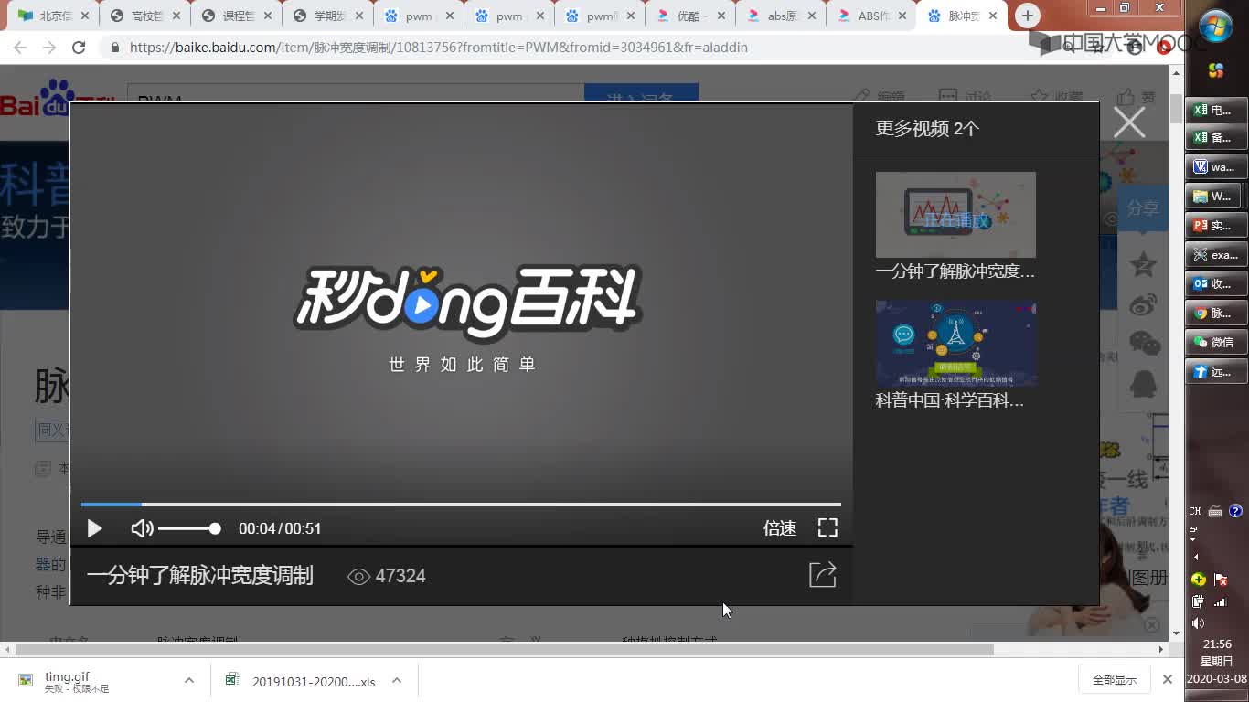This screenshot has height=702, width=1249.
Task: Open the 远... remote taskbar item
Action: click(x=1216, y=372)
